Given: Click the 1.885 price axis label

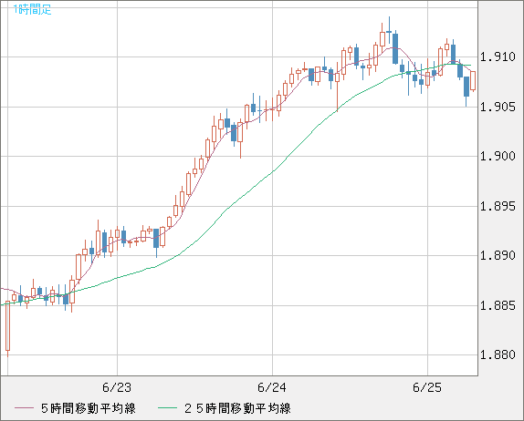Looking at the screenshot, I should coord(498,305).
